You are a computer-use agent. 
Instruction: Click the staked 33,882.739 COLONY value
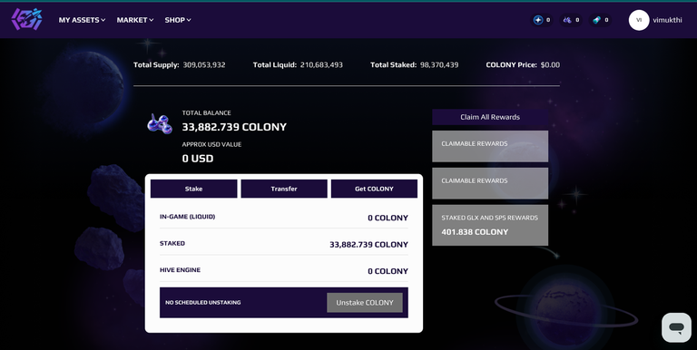368,245
